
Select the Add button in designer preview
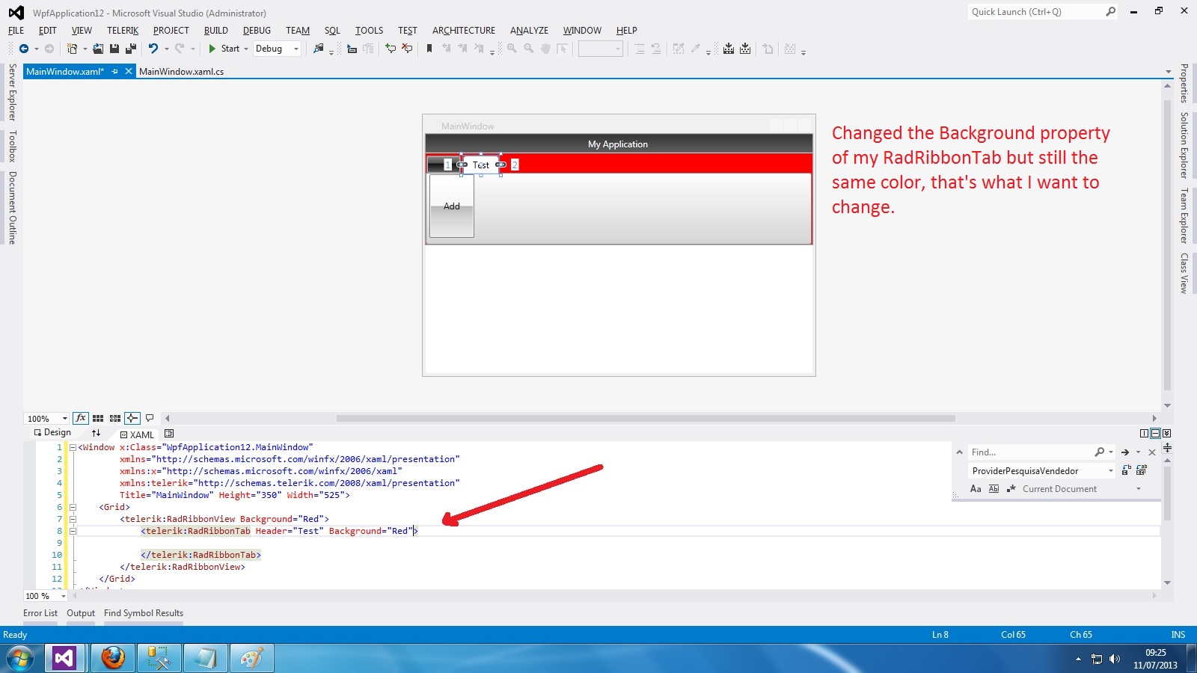click(x=452, y=206)
